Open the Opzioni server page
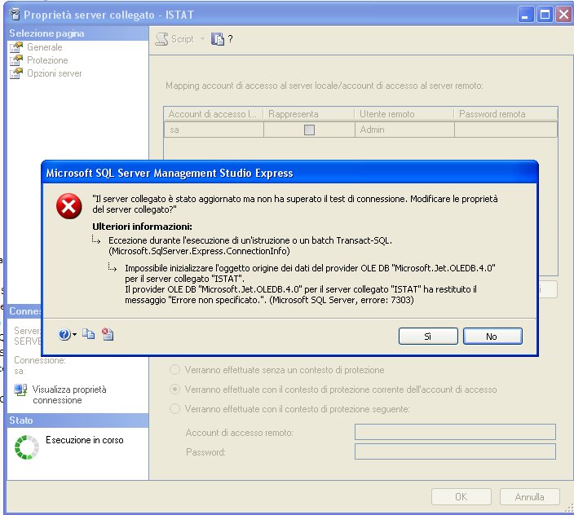Screen dimensions: 574x515 pos(55,73)
